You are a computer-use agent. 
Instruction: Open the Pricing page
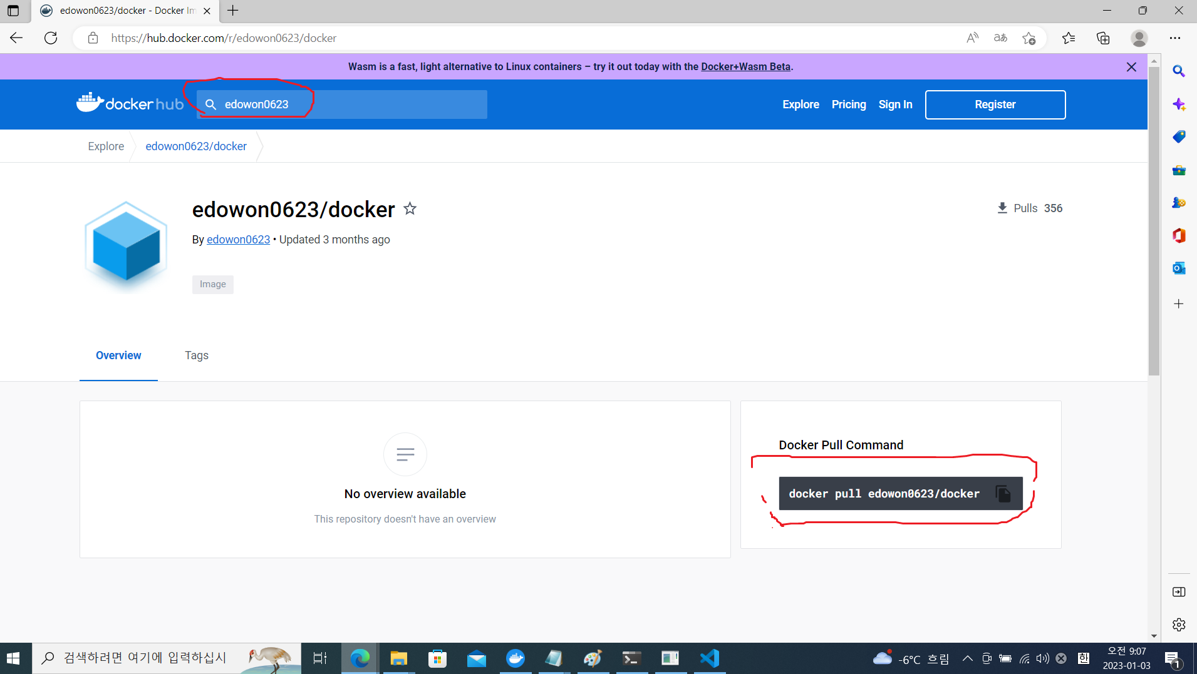(x=849, y=105)
